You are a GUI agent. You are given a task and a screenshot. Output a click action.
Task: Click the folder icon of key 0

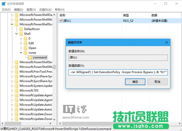tap(25, 39)
